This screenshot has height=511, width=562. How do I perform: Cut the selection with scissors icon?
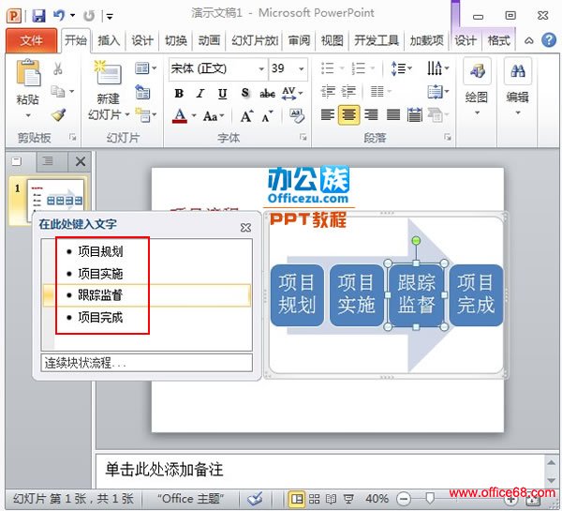tap(58, 68)
